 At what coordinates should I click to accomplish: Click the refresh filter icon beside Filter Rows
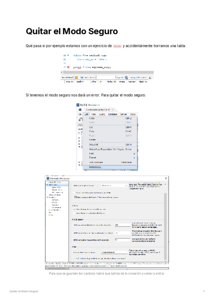point(82,78)
